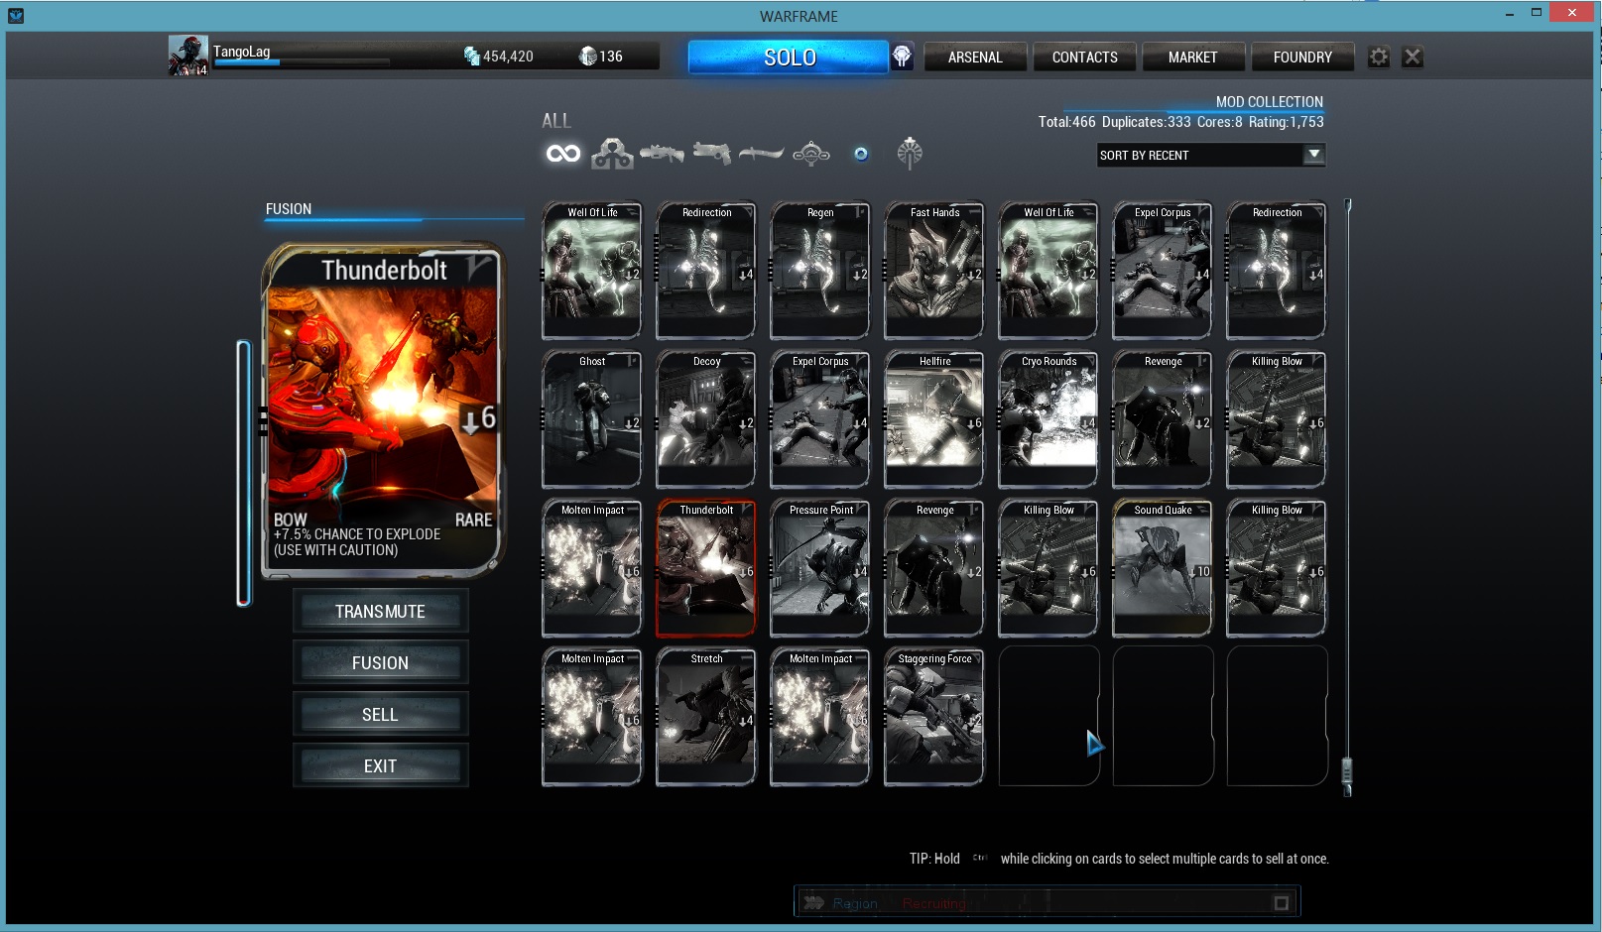The image size is (1602, 932).
Task: Select the lotus emblem filter icon
Action: click(x=910, y=153)
